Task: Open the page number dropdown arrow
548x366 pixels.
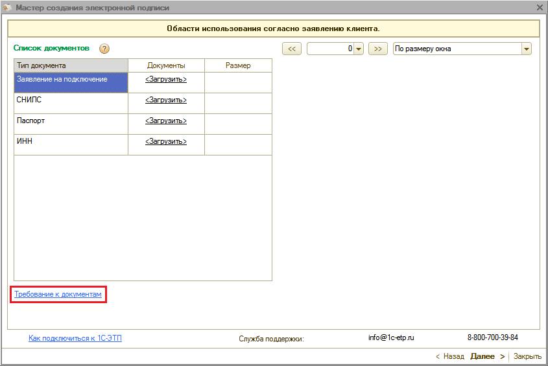Action: click(x=359, y=49)
